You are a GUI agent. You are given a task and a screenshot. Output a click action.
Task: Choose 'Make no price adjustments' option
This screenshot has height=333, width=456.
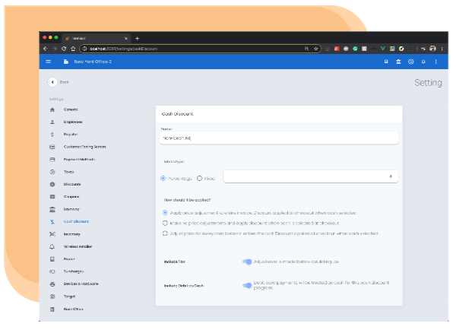166,224
